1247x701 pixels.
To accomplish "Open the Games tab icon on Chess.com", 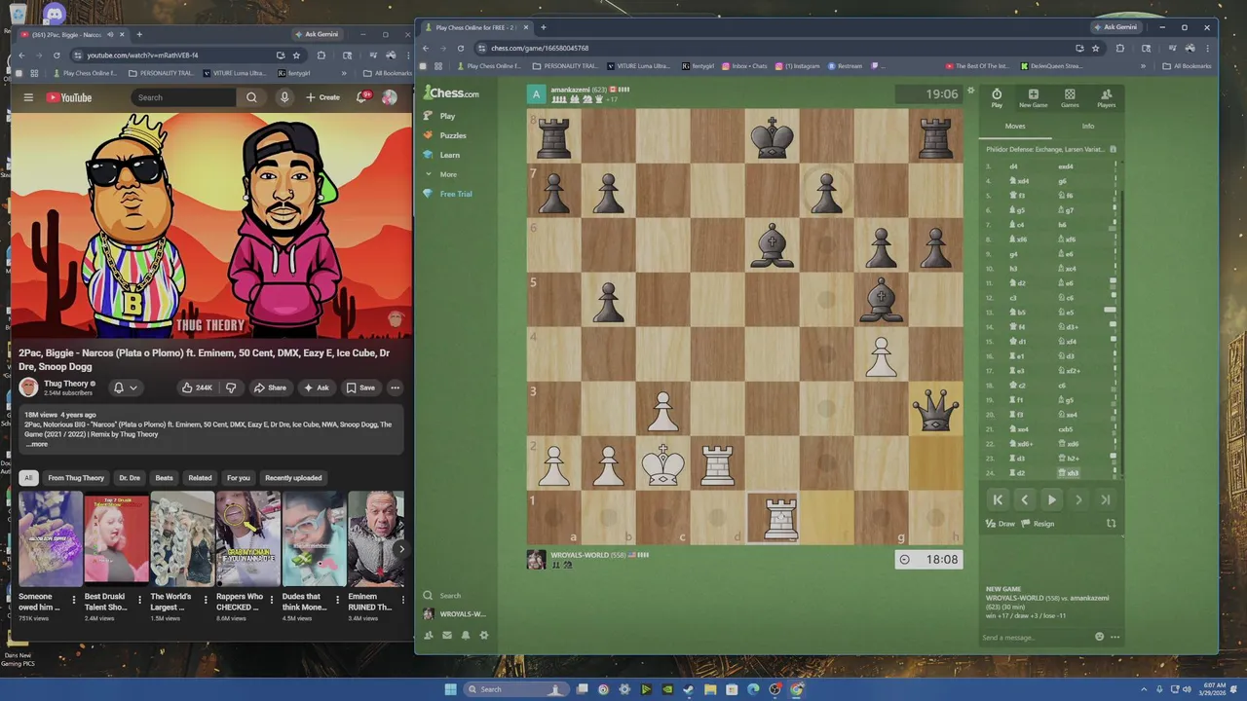I will click(x=1070, y=98).
